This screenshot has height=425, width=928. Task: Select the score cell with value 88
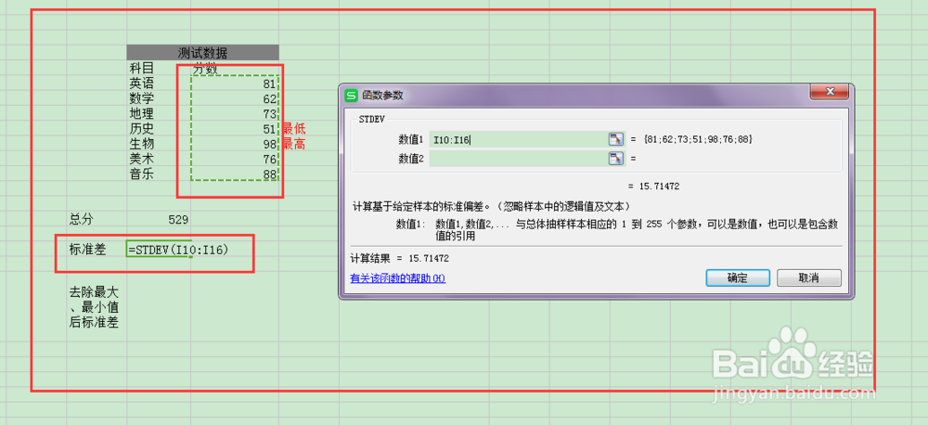click(235, 174)
